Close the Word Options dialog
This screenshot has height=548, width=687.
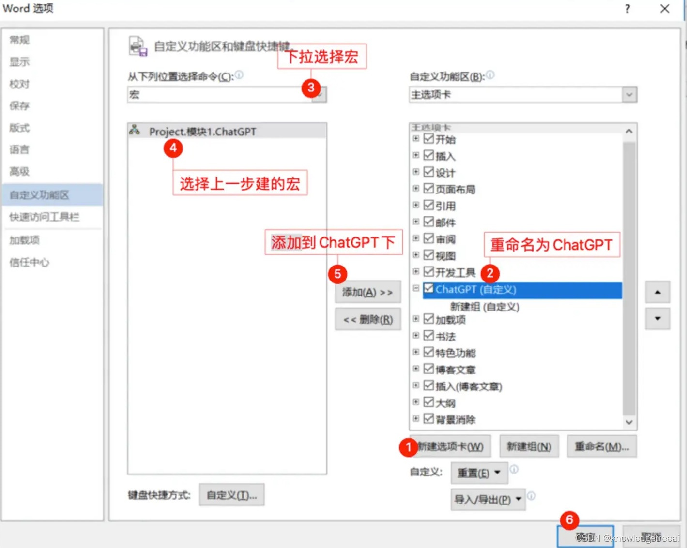(665, 9)
